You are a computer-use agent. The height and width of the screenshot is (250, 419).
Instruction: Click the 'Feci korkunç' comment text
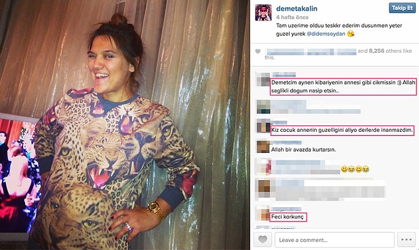tap(288, 216)
